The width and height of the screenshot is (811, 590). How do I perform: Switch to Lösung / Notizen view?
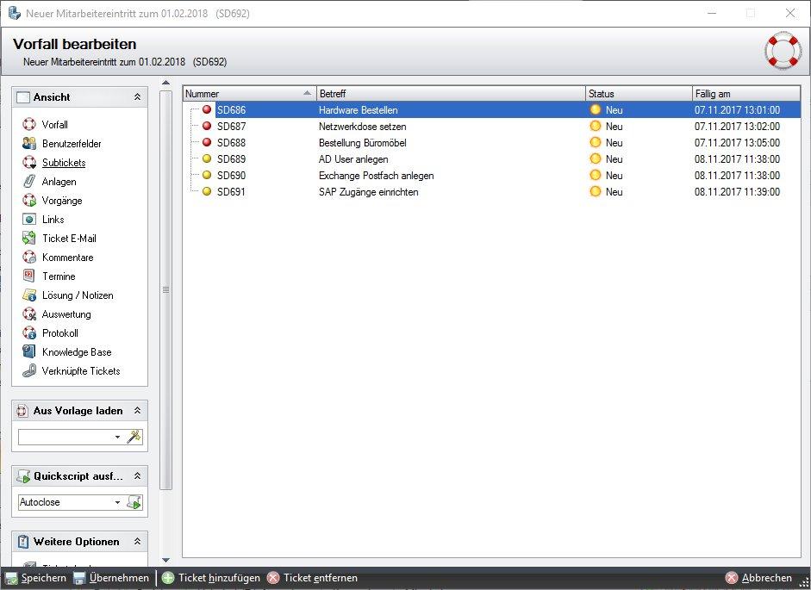click(78, 295)
